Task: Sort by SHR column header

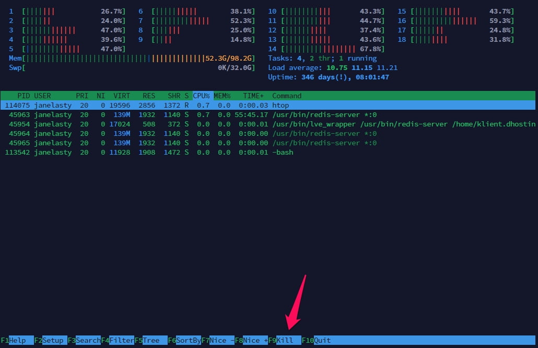Action: (x=174, y=96)
